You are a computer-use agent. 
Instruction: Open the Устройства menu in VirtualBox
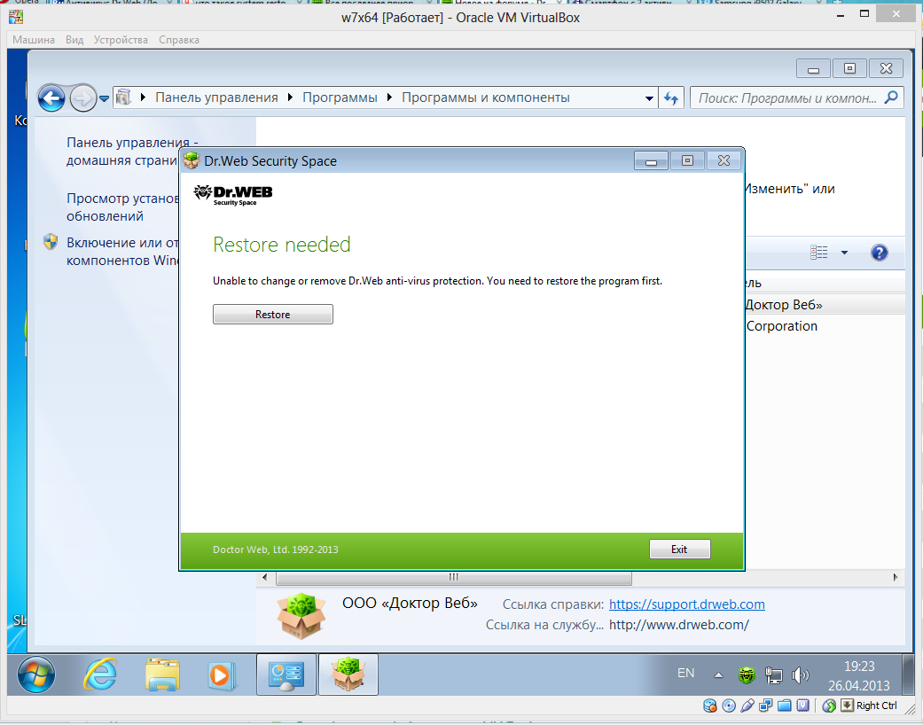(122, 40)
